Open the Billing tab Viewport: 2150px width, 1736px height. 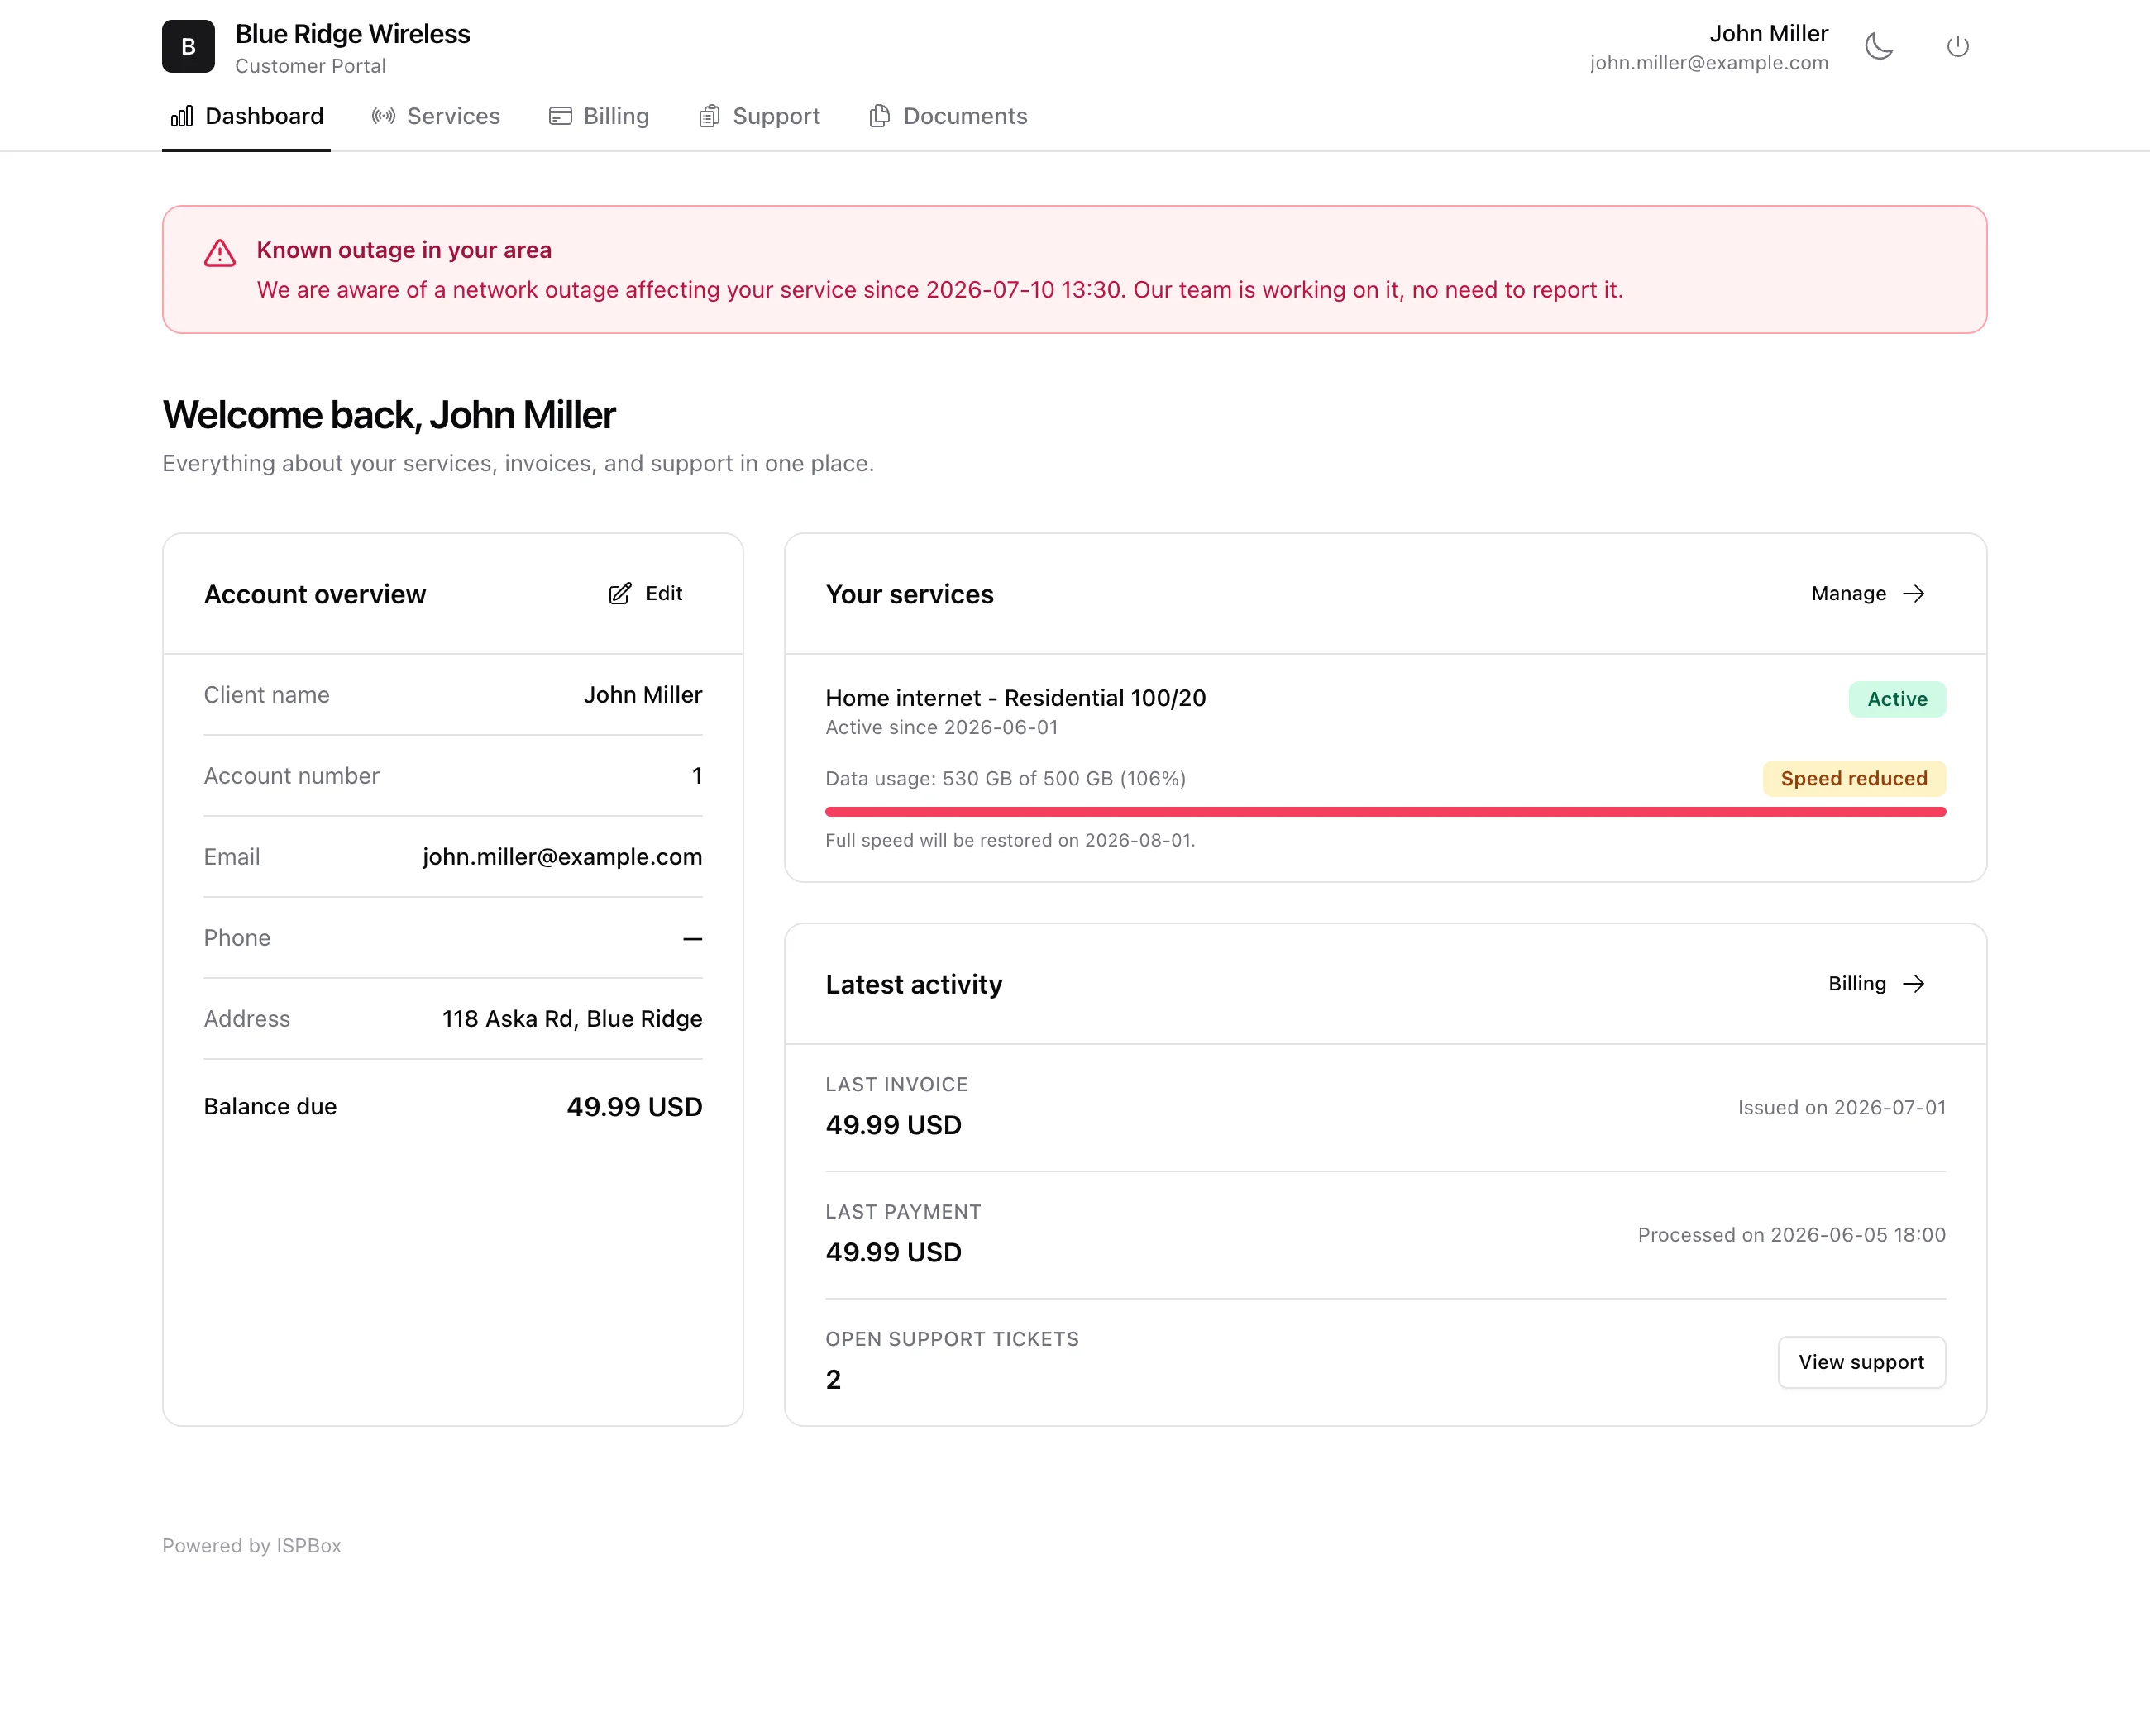coord(600,116)
